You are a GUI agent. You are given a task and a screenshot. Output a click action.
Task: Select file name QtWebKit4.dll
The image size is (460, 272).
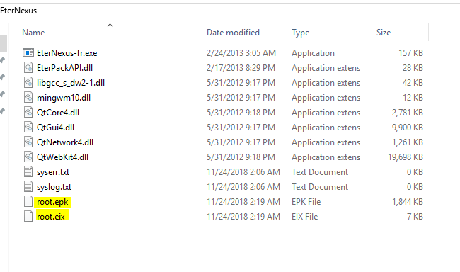click(62, 157)
